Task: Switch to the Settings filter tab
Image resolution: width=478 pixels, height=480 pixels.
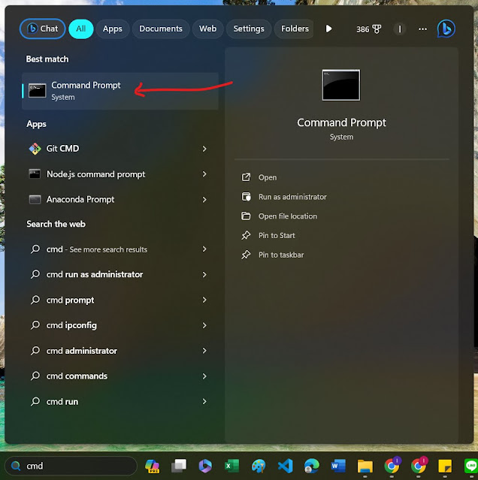Action: click(x=249, y=29)
